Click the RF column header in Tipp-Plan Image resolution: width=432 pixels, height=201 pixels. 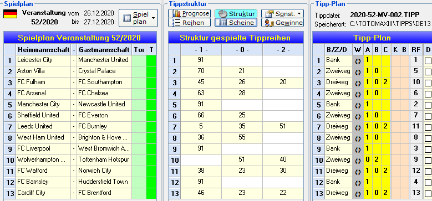(x=416, y=50)
